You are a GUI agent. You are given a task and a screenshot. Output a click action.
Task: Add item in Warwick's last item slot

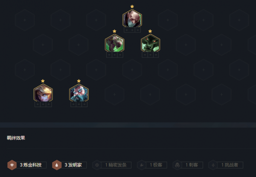point(156,55)
